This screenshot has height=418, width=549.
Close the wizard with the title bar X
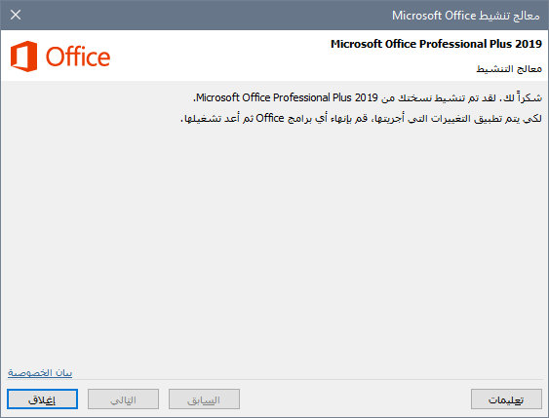16,15
